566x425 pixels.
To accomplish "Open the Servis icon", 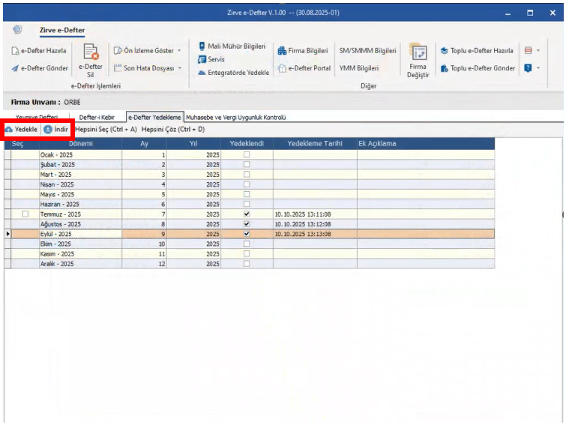I will (x=202, y=59).
